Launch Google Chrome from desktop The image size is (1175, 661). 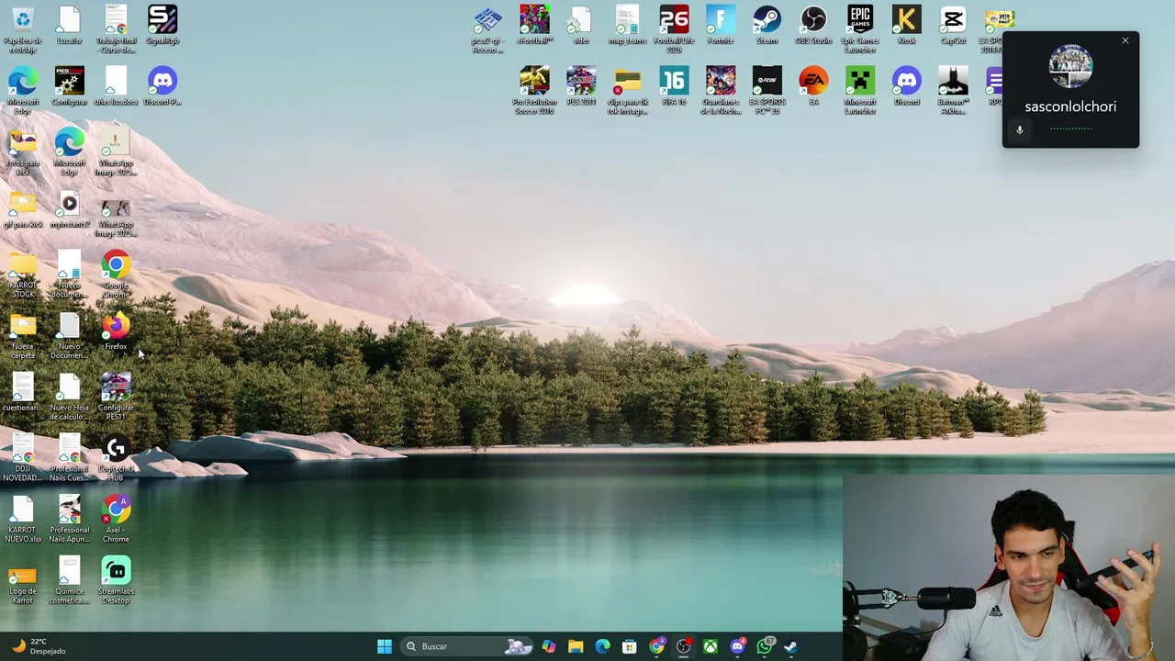click(x=116, y=274)
